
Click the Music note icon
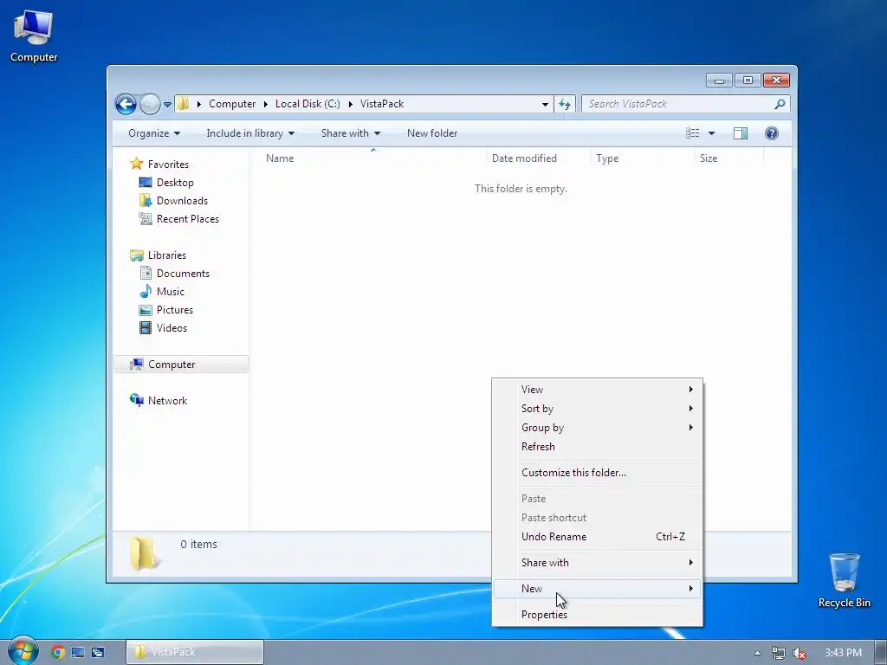tap(146, 291)
